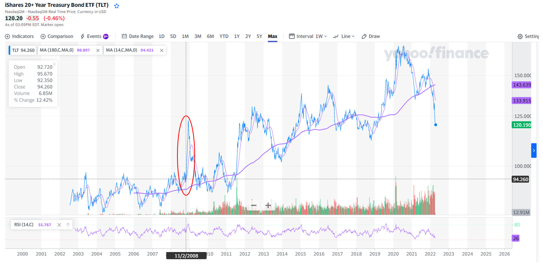Add TLT to watchlist with star icon

pos(117,6)
